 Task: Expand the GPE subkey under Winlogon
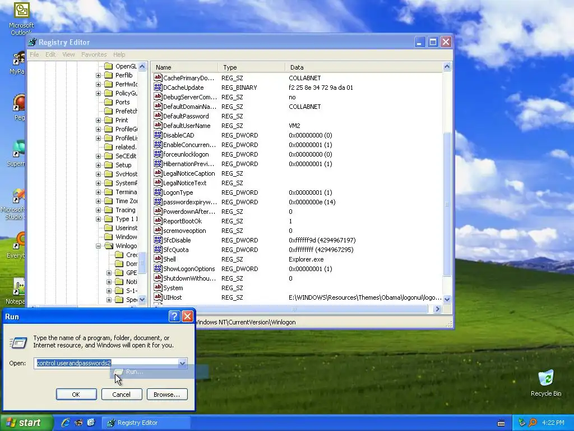point(109,273)
